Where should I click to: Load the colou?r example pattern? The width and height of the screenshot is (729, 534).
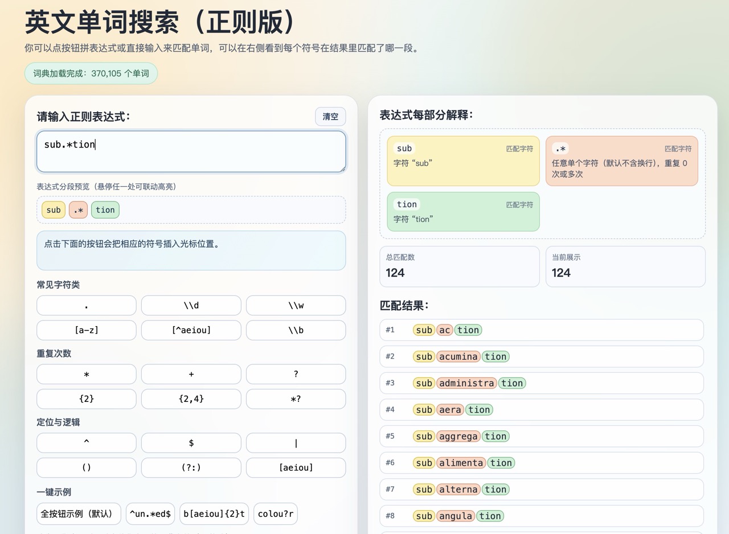click(x=276, y=514)
